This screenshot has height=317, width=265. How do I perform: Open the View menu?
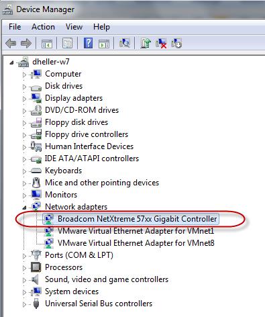[x=74, y=27]
